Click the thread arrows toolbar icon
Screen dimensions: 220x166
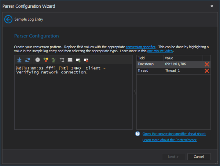(x=62, y=60)
